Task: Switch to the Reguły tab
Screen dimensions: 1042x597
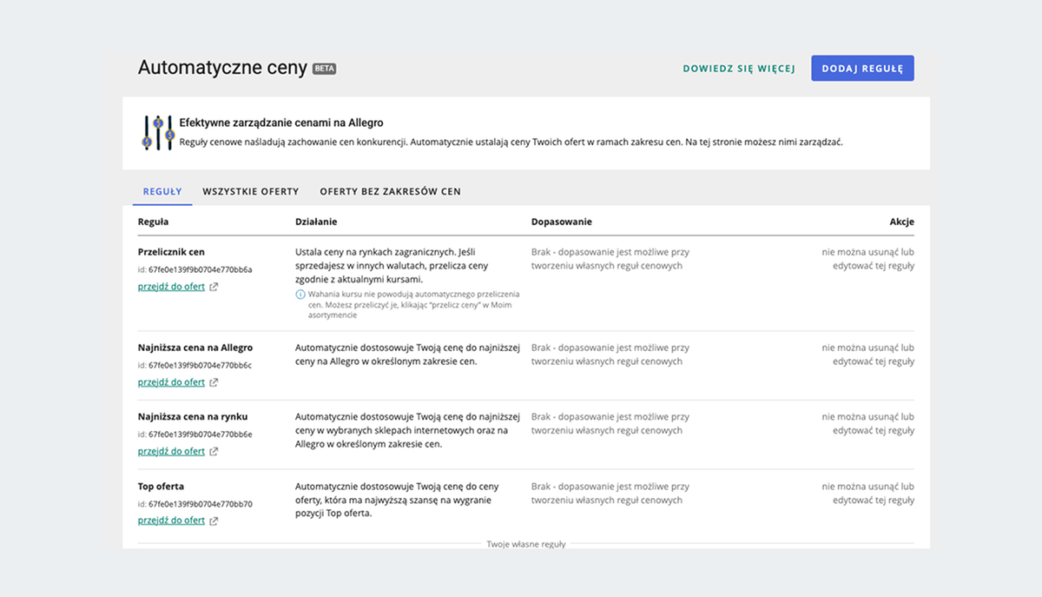Action: 162,191
